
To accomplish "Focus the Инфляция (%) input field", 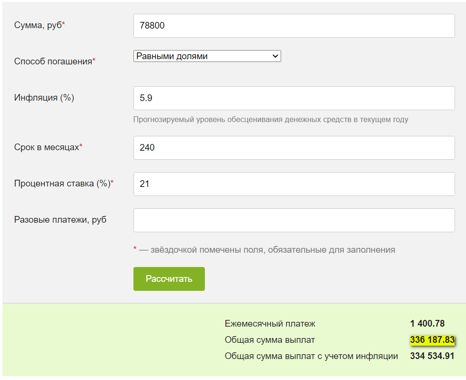I will [x=294, y=98].
